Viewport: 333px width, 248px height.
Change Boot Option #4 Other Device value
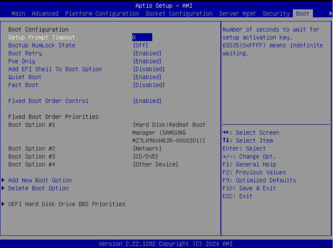[155, 164]
